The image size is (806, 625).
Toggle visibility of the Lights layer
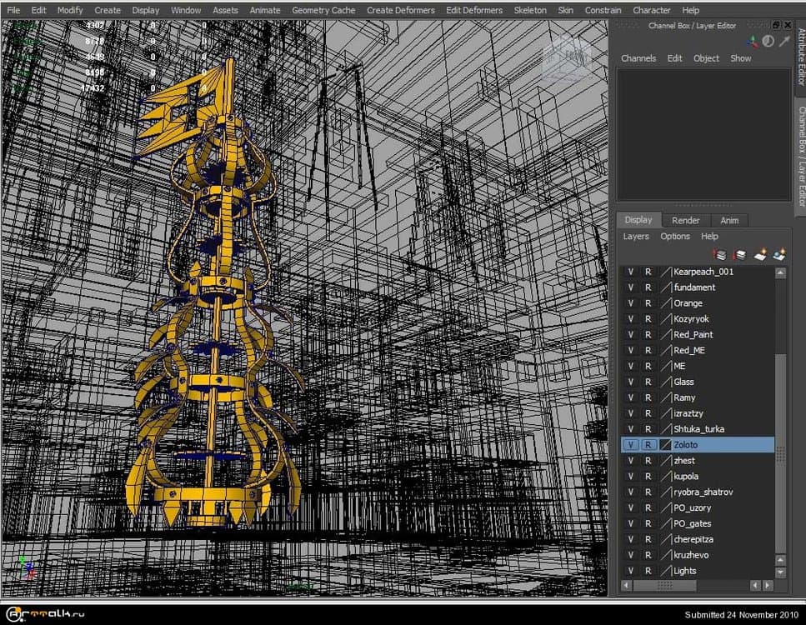[631, 571]
